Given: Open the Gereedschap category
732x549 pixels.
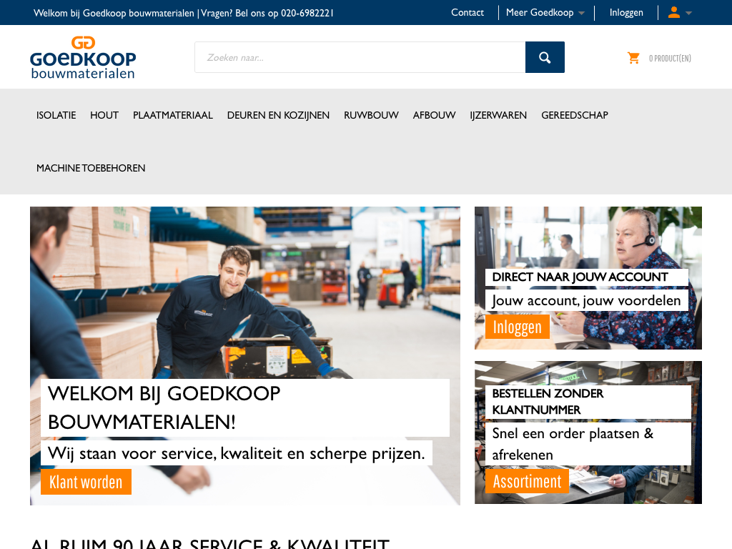Looking at the screenshot, I should 575,115.
